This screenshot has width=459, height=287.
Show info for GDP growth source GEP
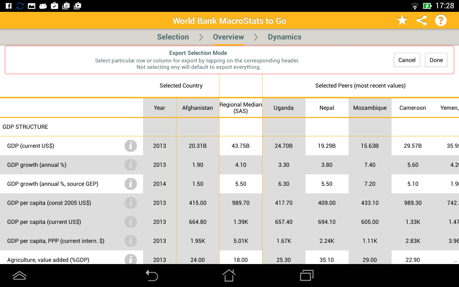pyautogui.click(x=131, y=184)
